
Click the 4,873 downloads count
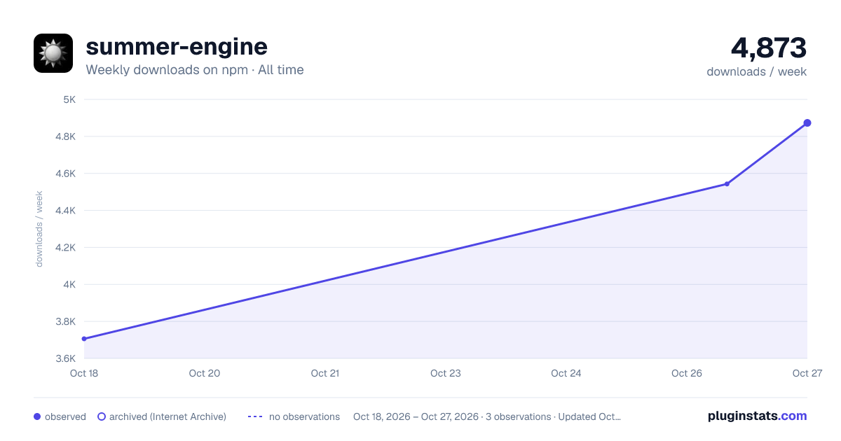[x=769, y=48]
